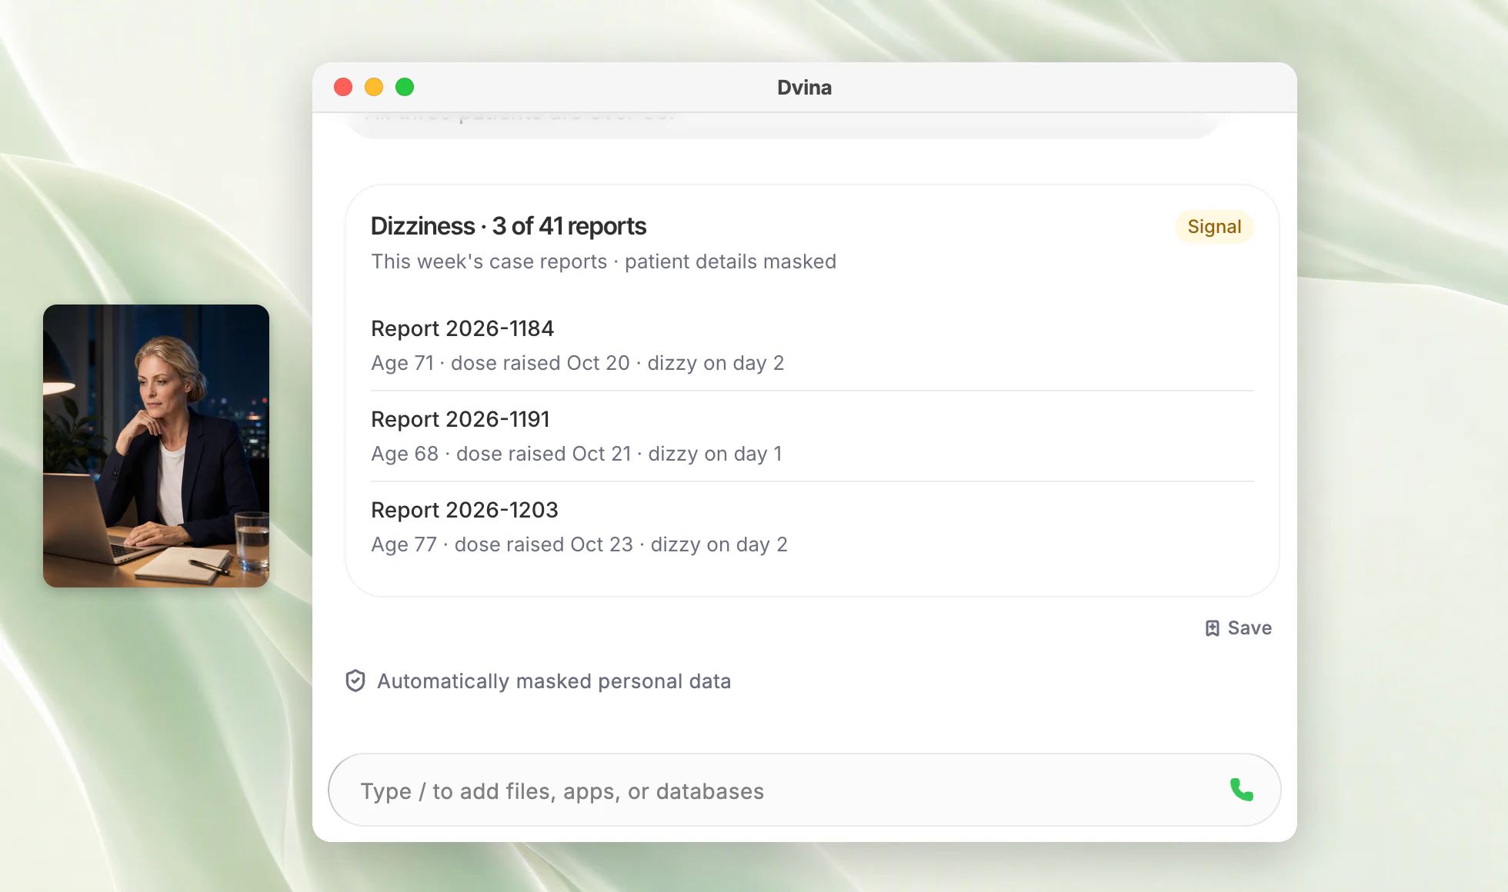Select the Age 68 dose raised Oct 21 line
This screenshot has width=1508, height=892.
click(576, 454)
